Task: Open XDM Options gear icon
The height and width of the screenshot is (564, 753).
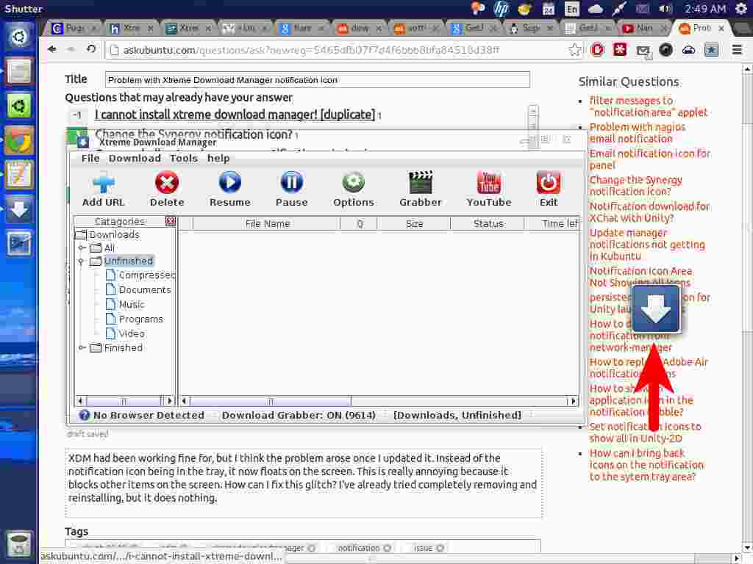Action: coord(353,183)
